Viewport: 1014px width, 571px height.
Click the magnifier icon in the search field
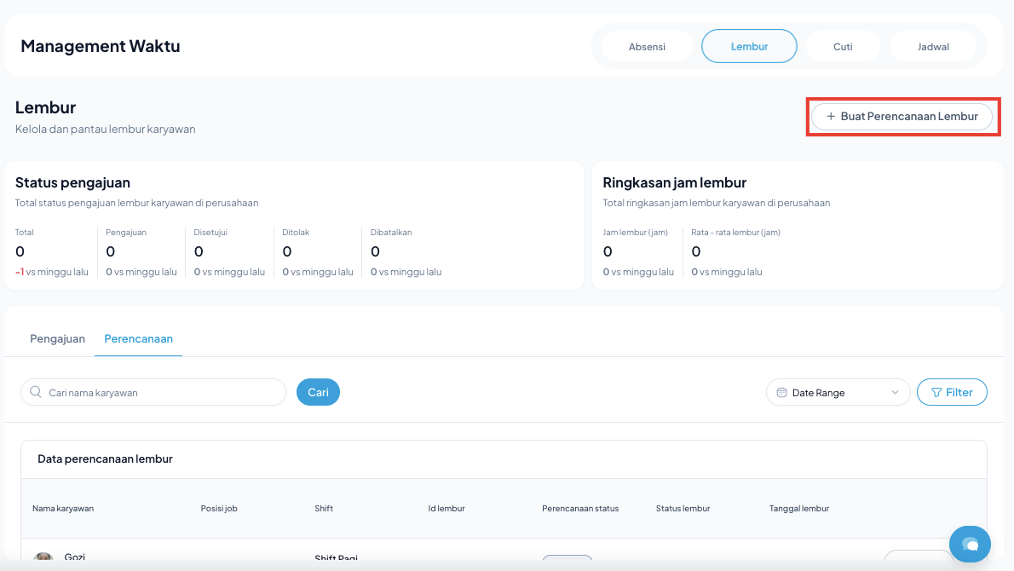36,392
